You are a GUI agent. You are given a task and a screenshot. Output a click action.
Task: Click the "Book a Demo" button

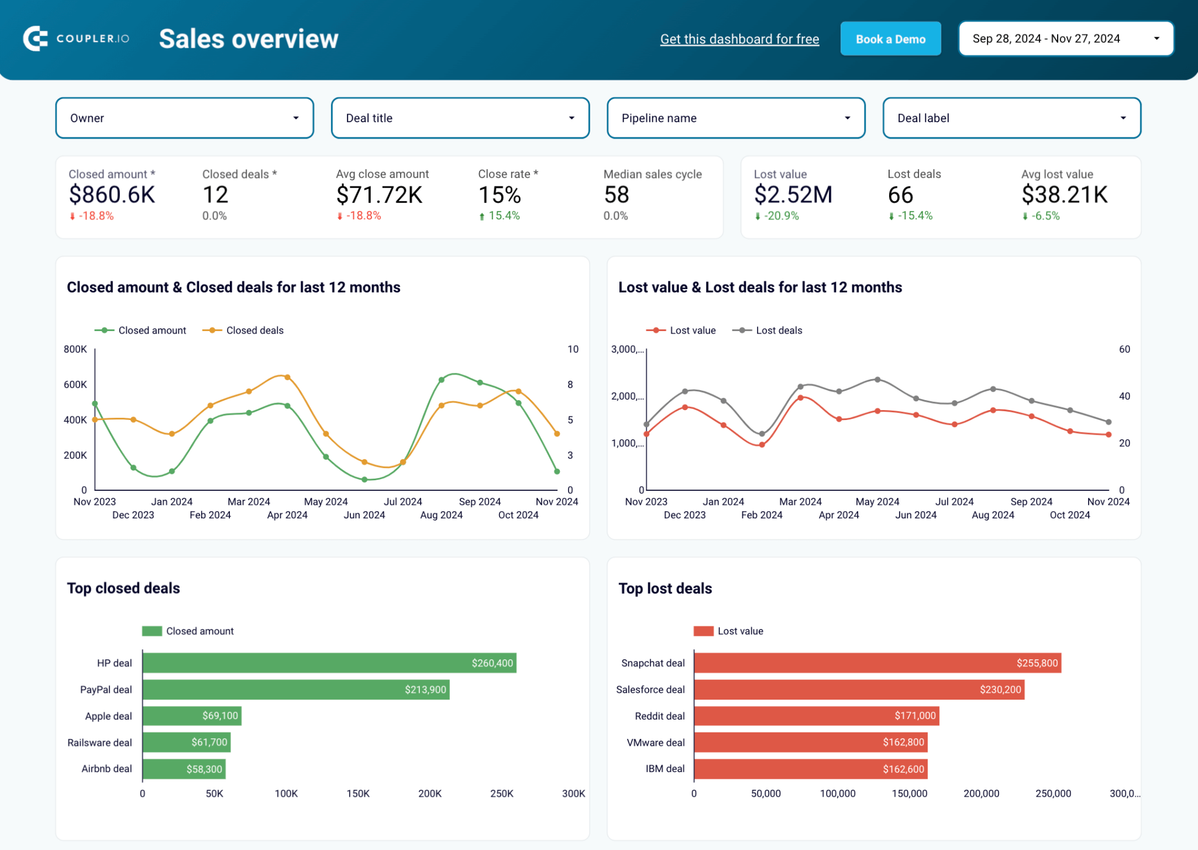[x=890, y=39]
